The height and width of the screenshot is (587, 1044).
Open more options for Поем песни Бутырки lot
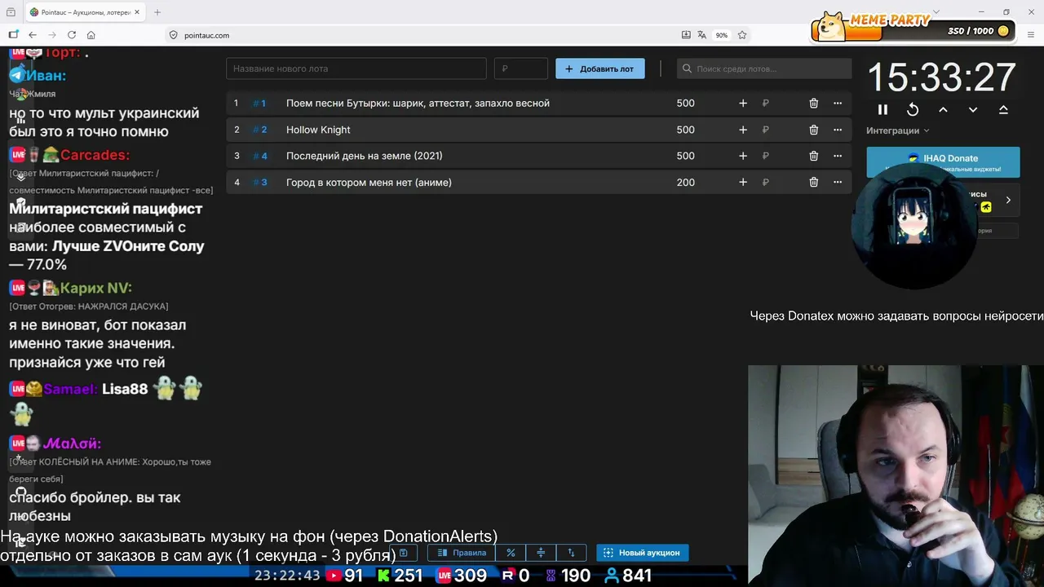pyautogui.click(x=837, y=104)
